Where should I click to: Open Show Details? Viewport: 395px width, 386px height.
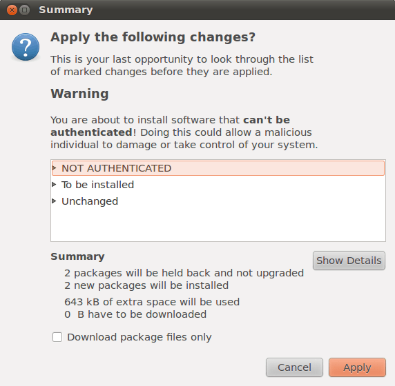click(349, 261)
